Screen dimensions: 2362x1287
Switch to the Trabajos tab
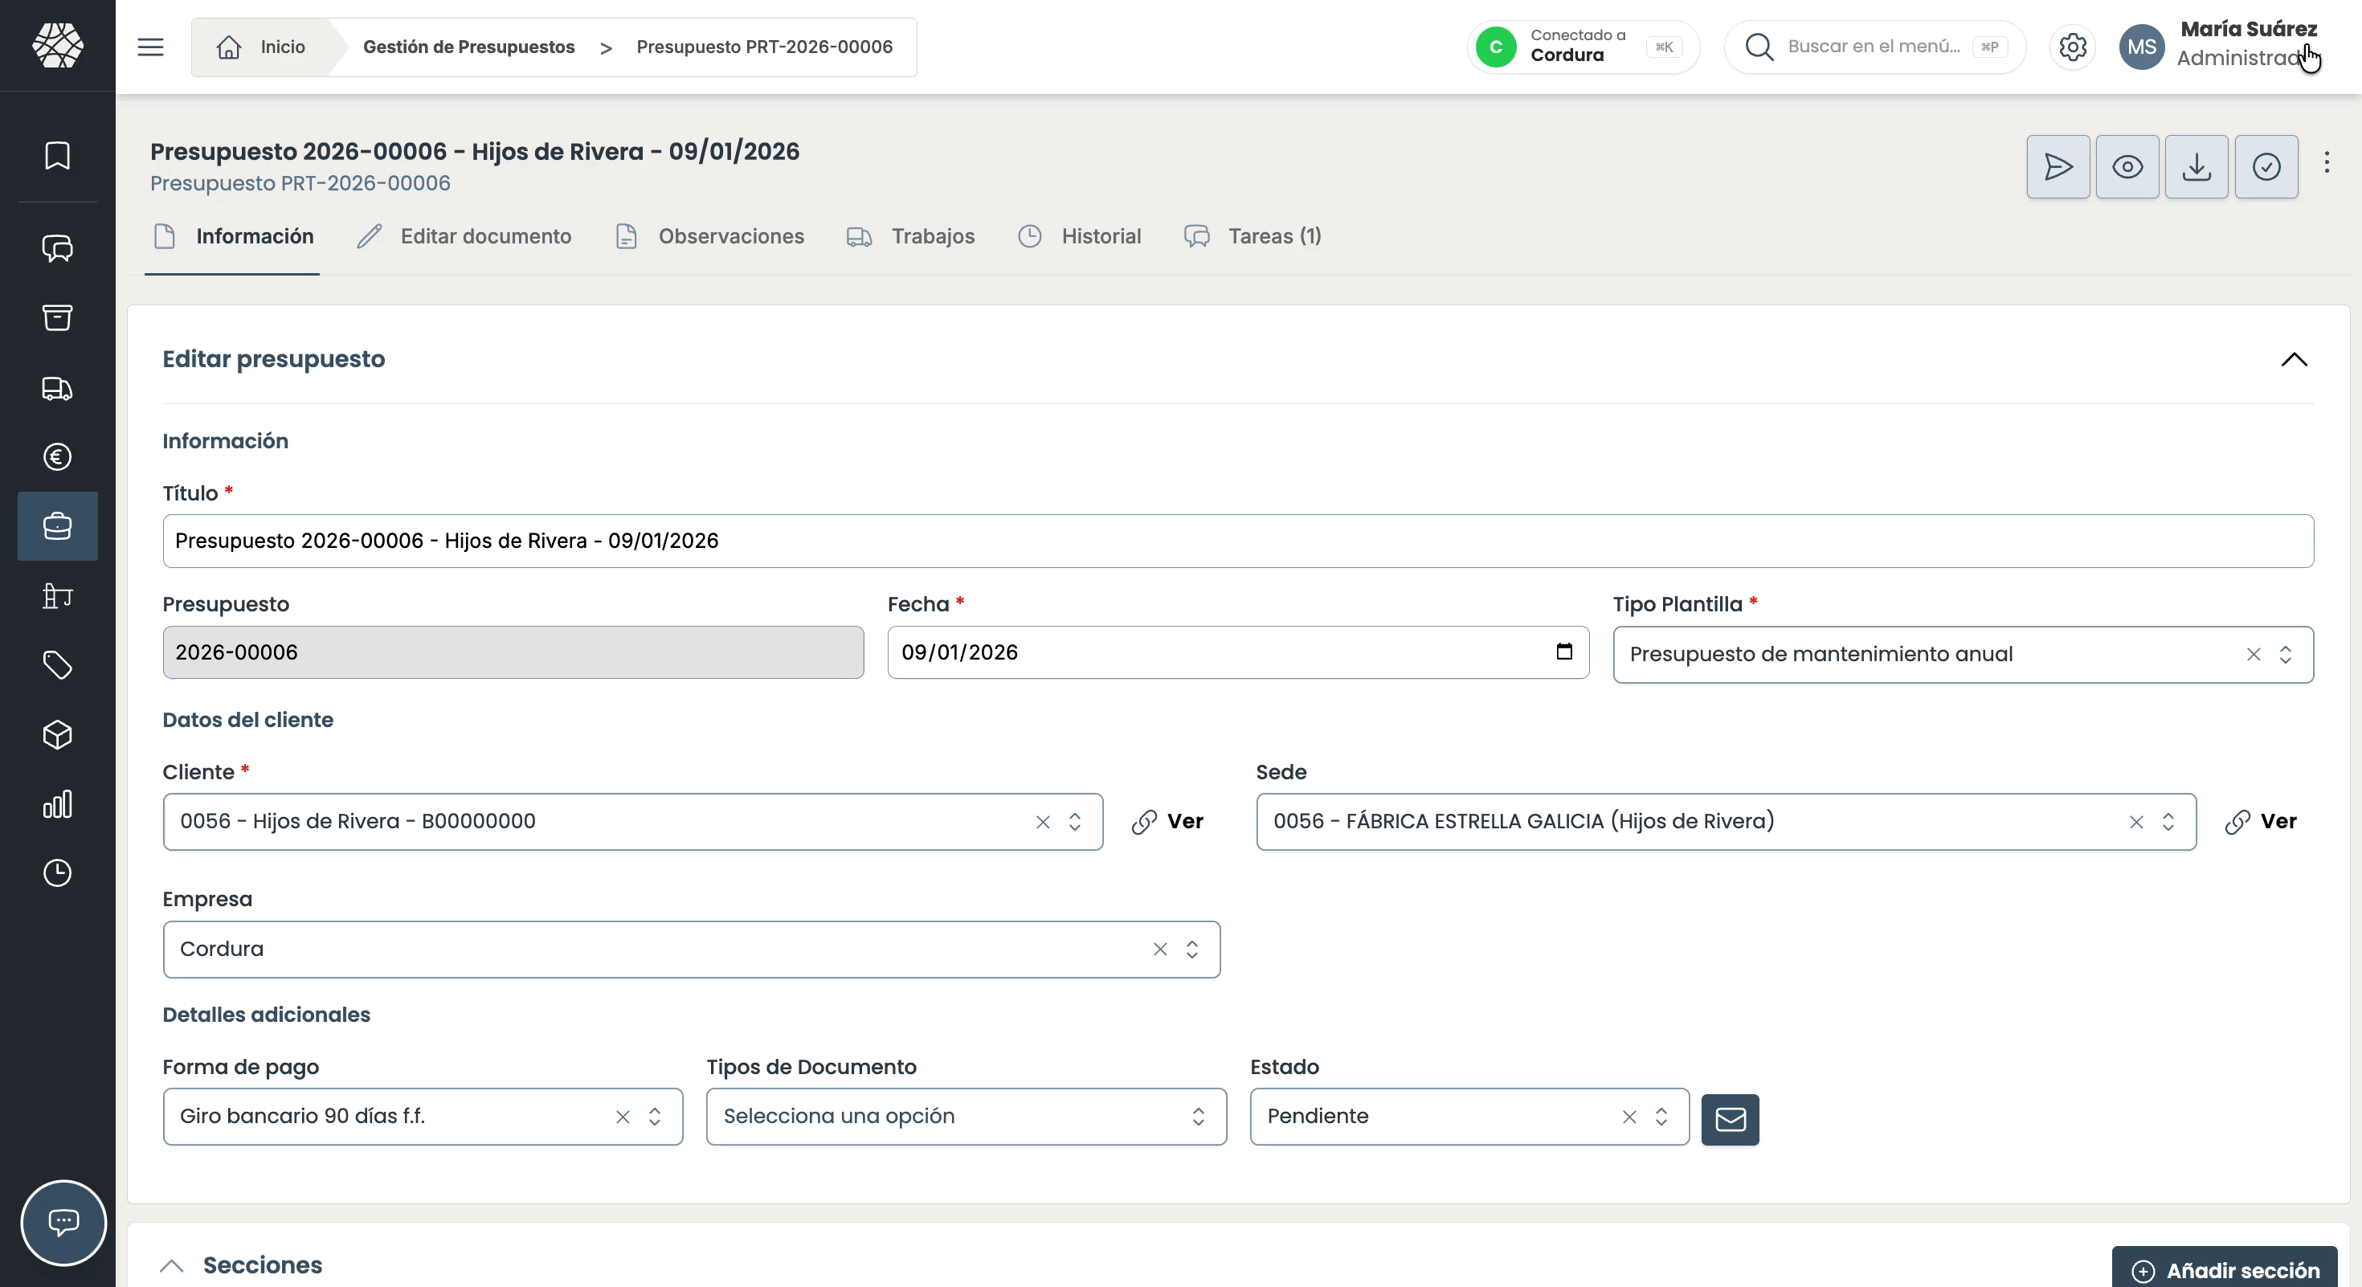tap(910, 236)
